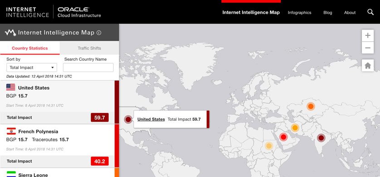Image resolution: width=380 pixels, height=177 pixels.
Task: Open the Blog page from header
Action: click(x=328, y=13)
